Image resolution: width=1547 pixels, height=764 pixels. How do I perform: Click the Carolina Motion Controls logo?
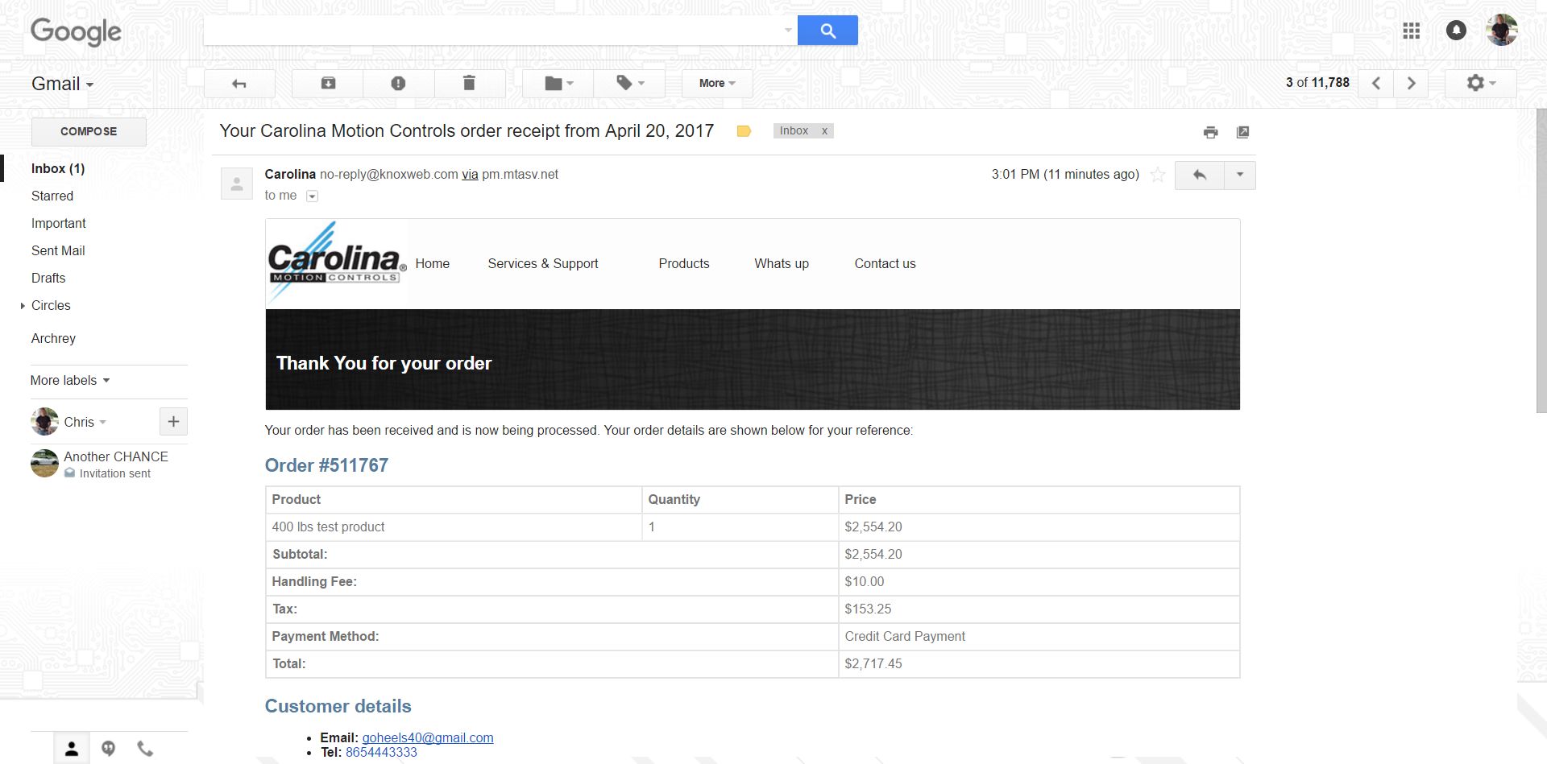(337, 263)
